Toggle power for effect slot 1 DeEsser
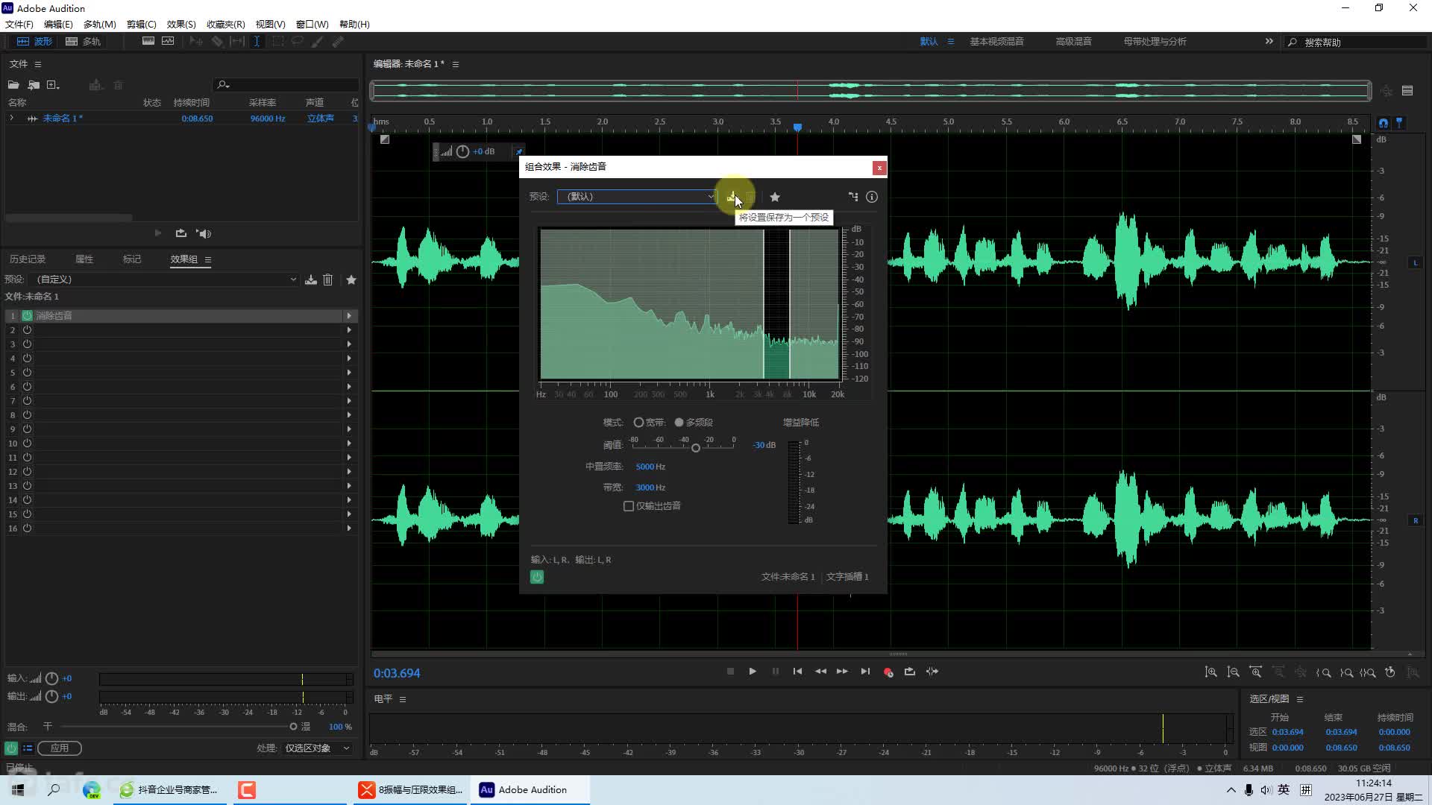Viewport: 1432px width, 805px height. coord(27,316)
